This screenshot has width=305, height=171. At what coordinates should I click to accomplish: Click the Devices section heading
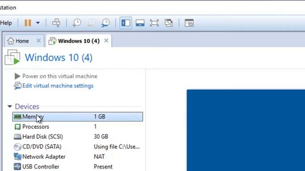click(27, 106)
